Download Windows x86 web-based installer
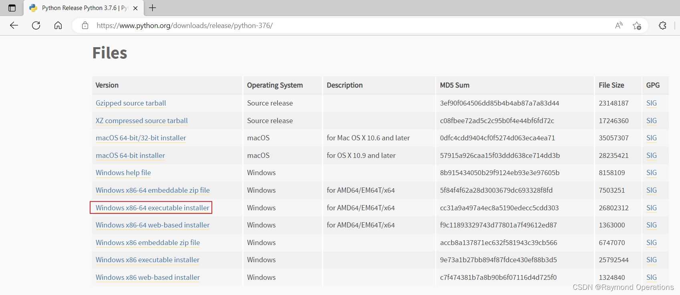 click(147, 277)
